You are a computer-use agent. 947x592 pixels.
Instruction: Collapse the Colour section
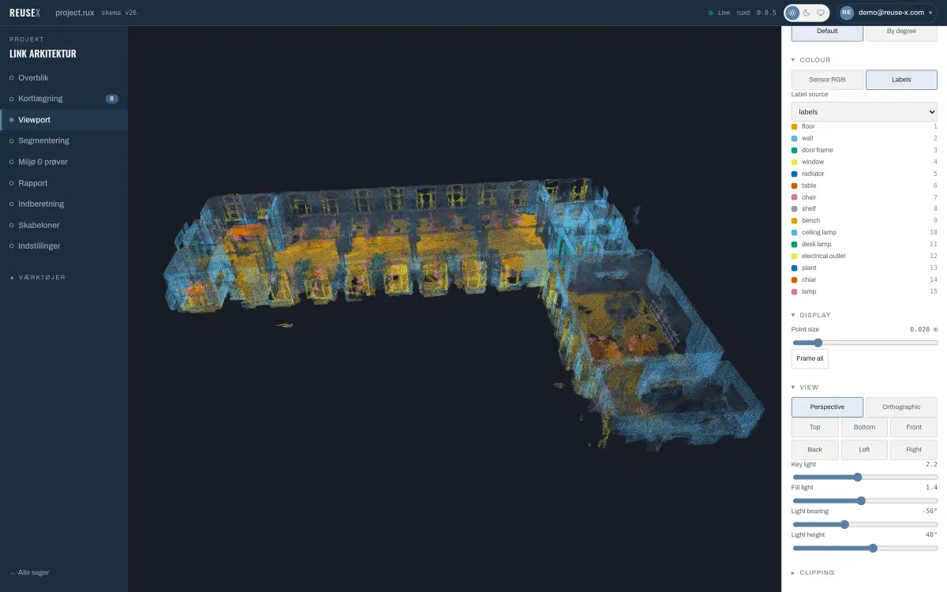[x=811, y=60]
